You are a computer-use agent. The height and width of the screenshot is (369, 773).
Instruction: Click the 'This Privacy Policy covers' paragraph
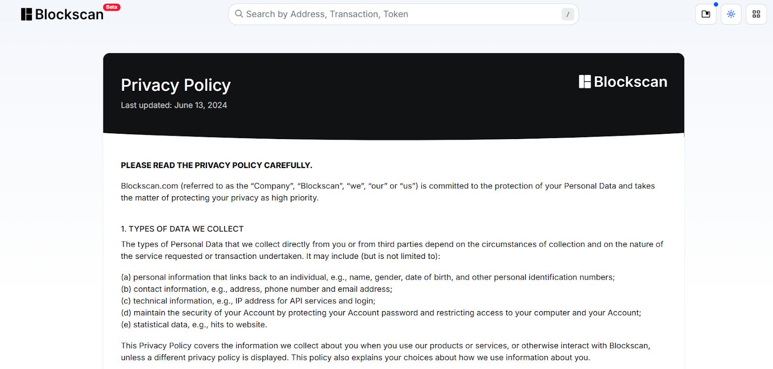pyautogui.click(x=385, y=346)
